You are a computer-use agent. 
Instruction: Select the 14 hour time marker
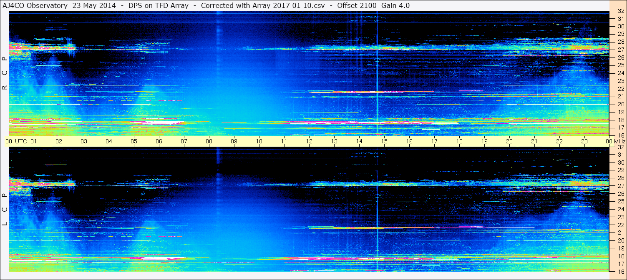click(x=359, y=141)
